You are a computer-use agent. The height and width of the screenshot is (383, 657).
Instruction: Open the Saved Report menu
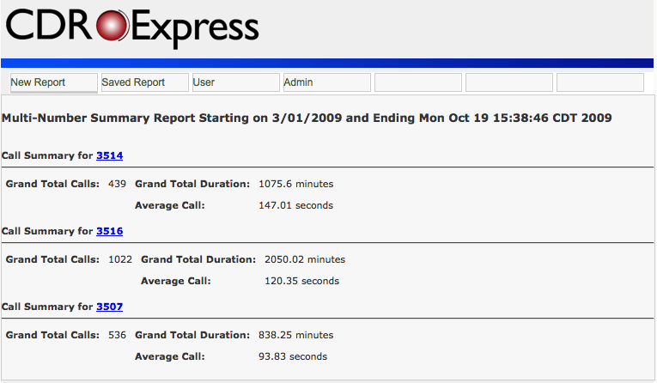[x=144, y=82]
